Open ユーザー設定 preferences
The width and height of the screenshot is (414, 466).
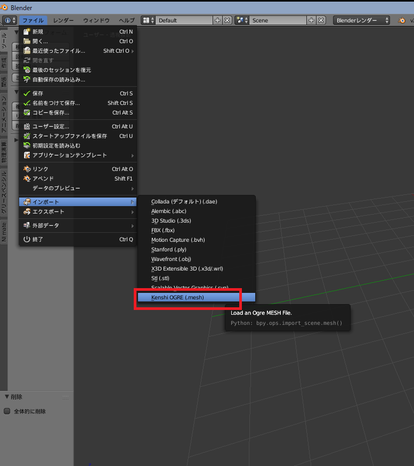coord(78,126)
